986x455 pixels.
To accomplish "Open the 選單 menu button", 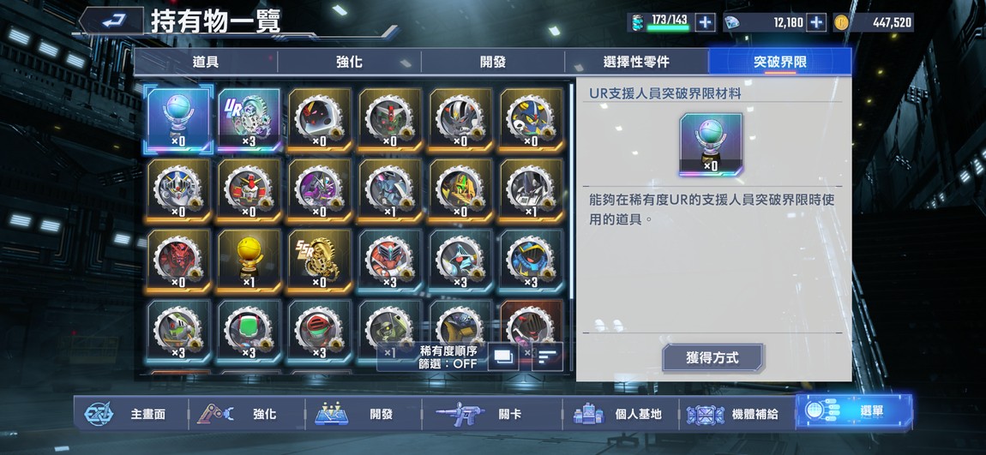I will tap(854, 412).
